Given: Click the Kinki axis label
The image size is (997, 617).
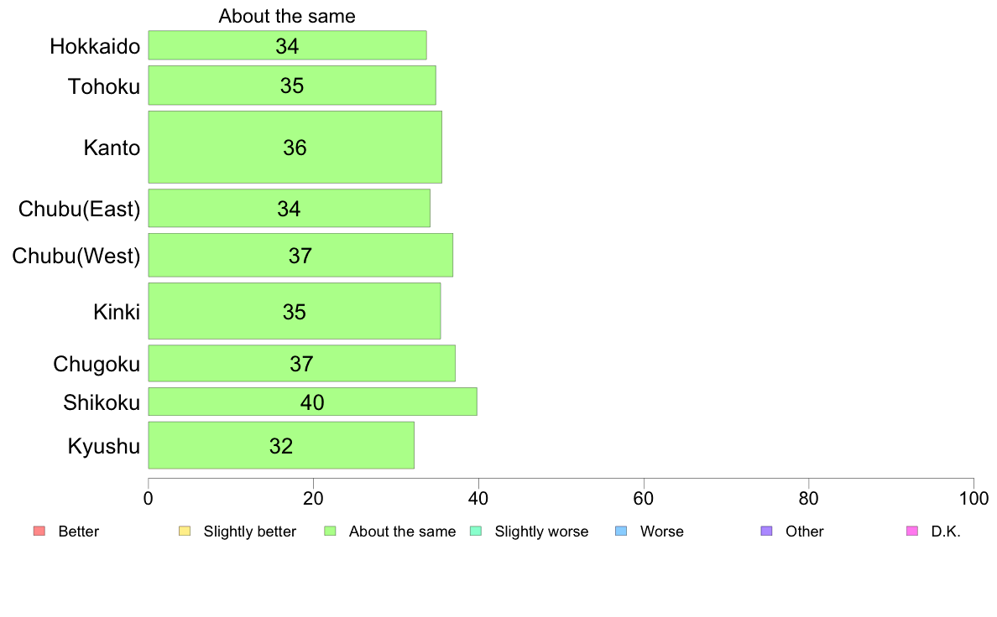Looking at the screenshot, I should coord(117,311).
